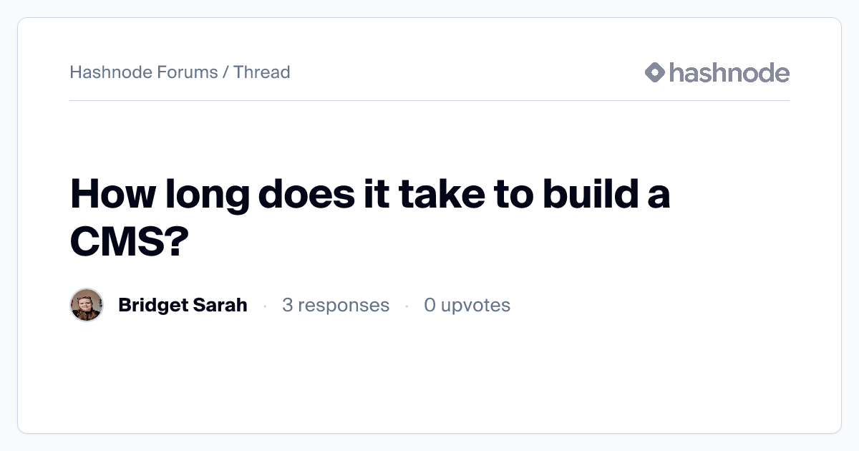Open the Bridget Sarah author name
The width and height of the screenshot is (859, 451).
(183, 305)
